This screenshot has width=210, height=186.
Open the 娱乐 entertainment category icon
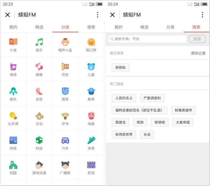(x=13, y=91)
